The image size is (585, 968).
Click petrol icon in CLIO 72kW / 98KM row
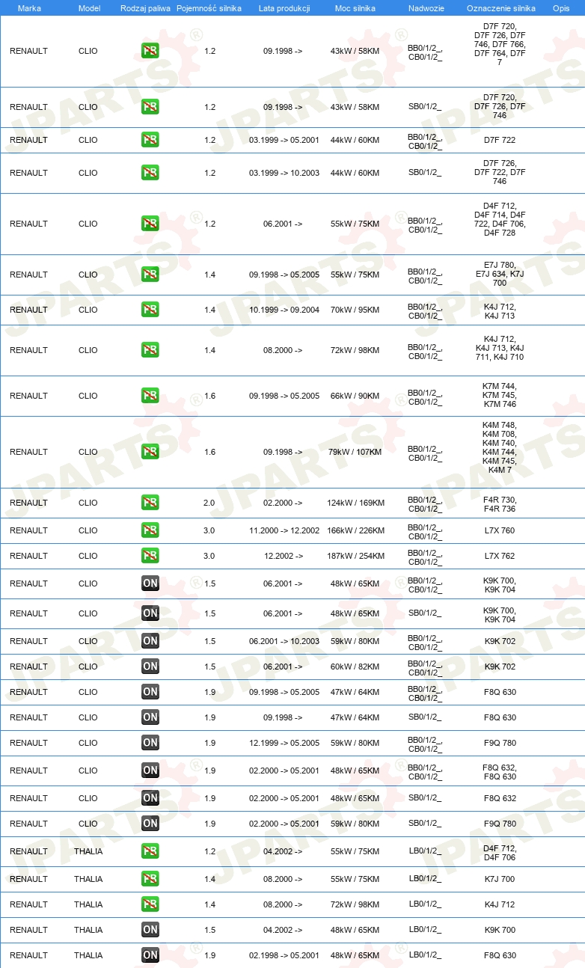click(x=150, y=350)
